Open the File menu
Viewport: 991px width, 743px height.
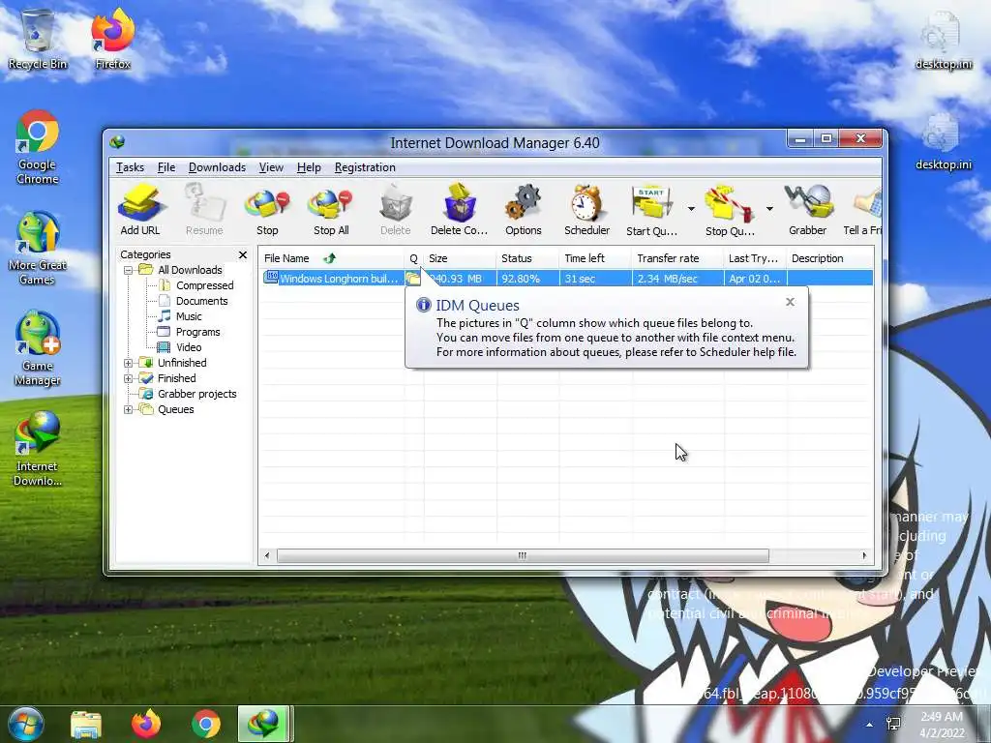click(x=166, y=167)
